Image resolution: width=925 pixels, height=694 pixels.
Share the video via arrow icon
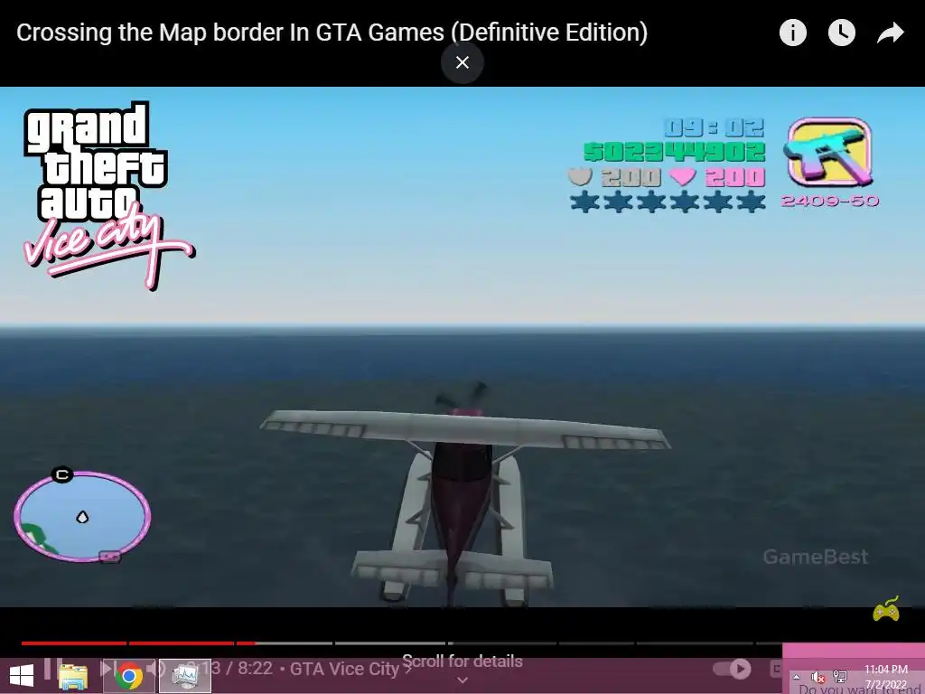pos(890,33)
